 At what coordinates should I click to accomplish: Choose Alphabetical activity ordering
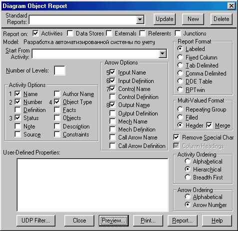pyautogui.click(x=188, y=161)
